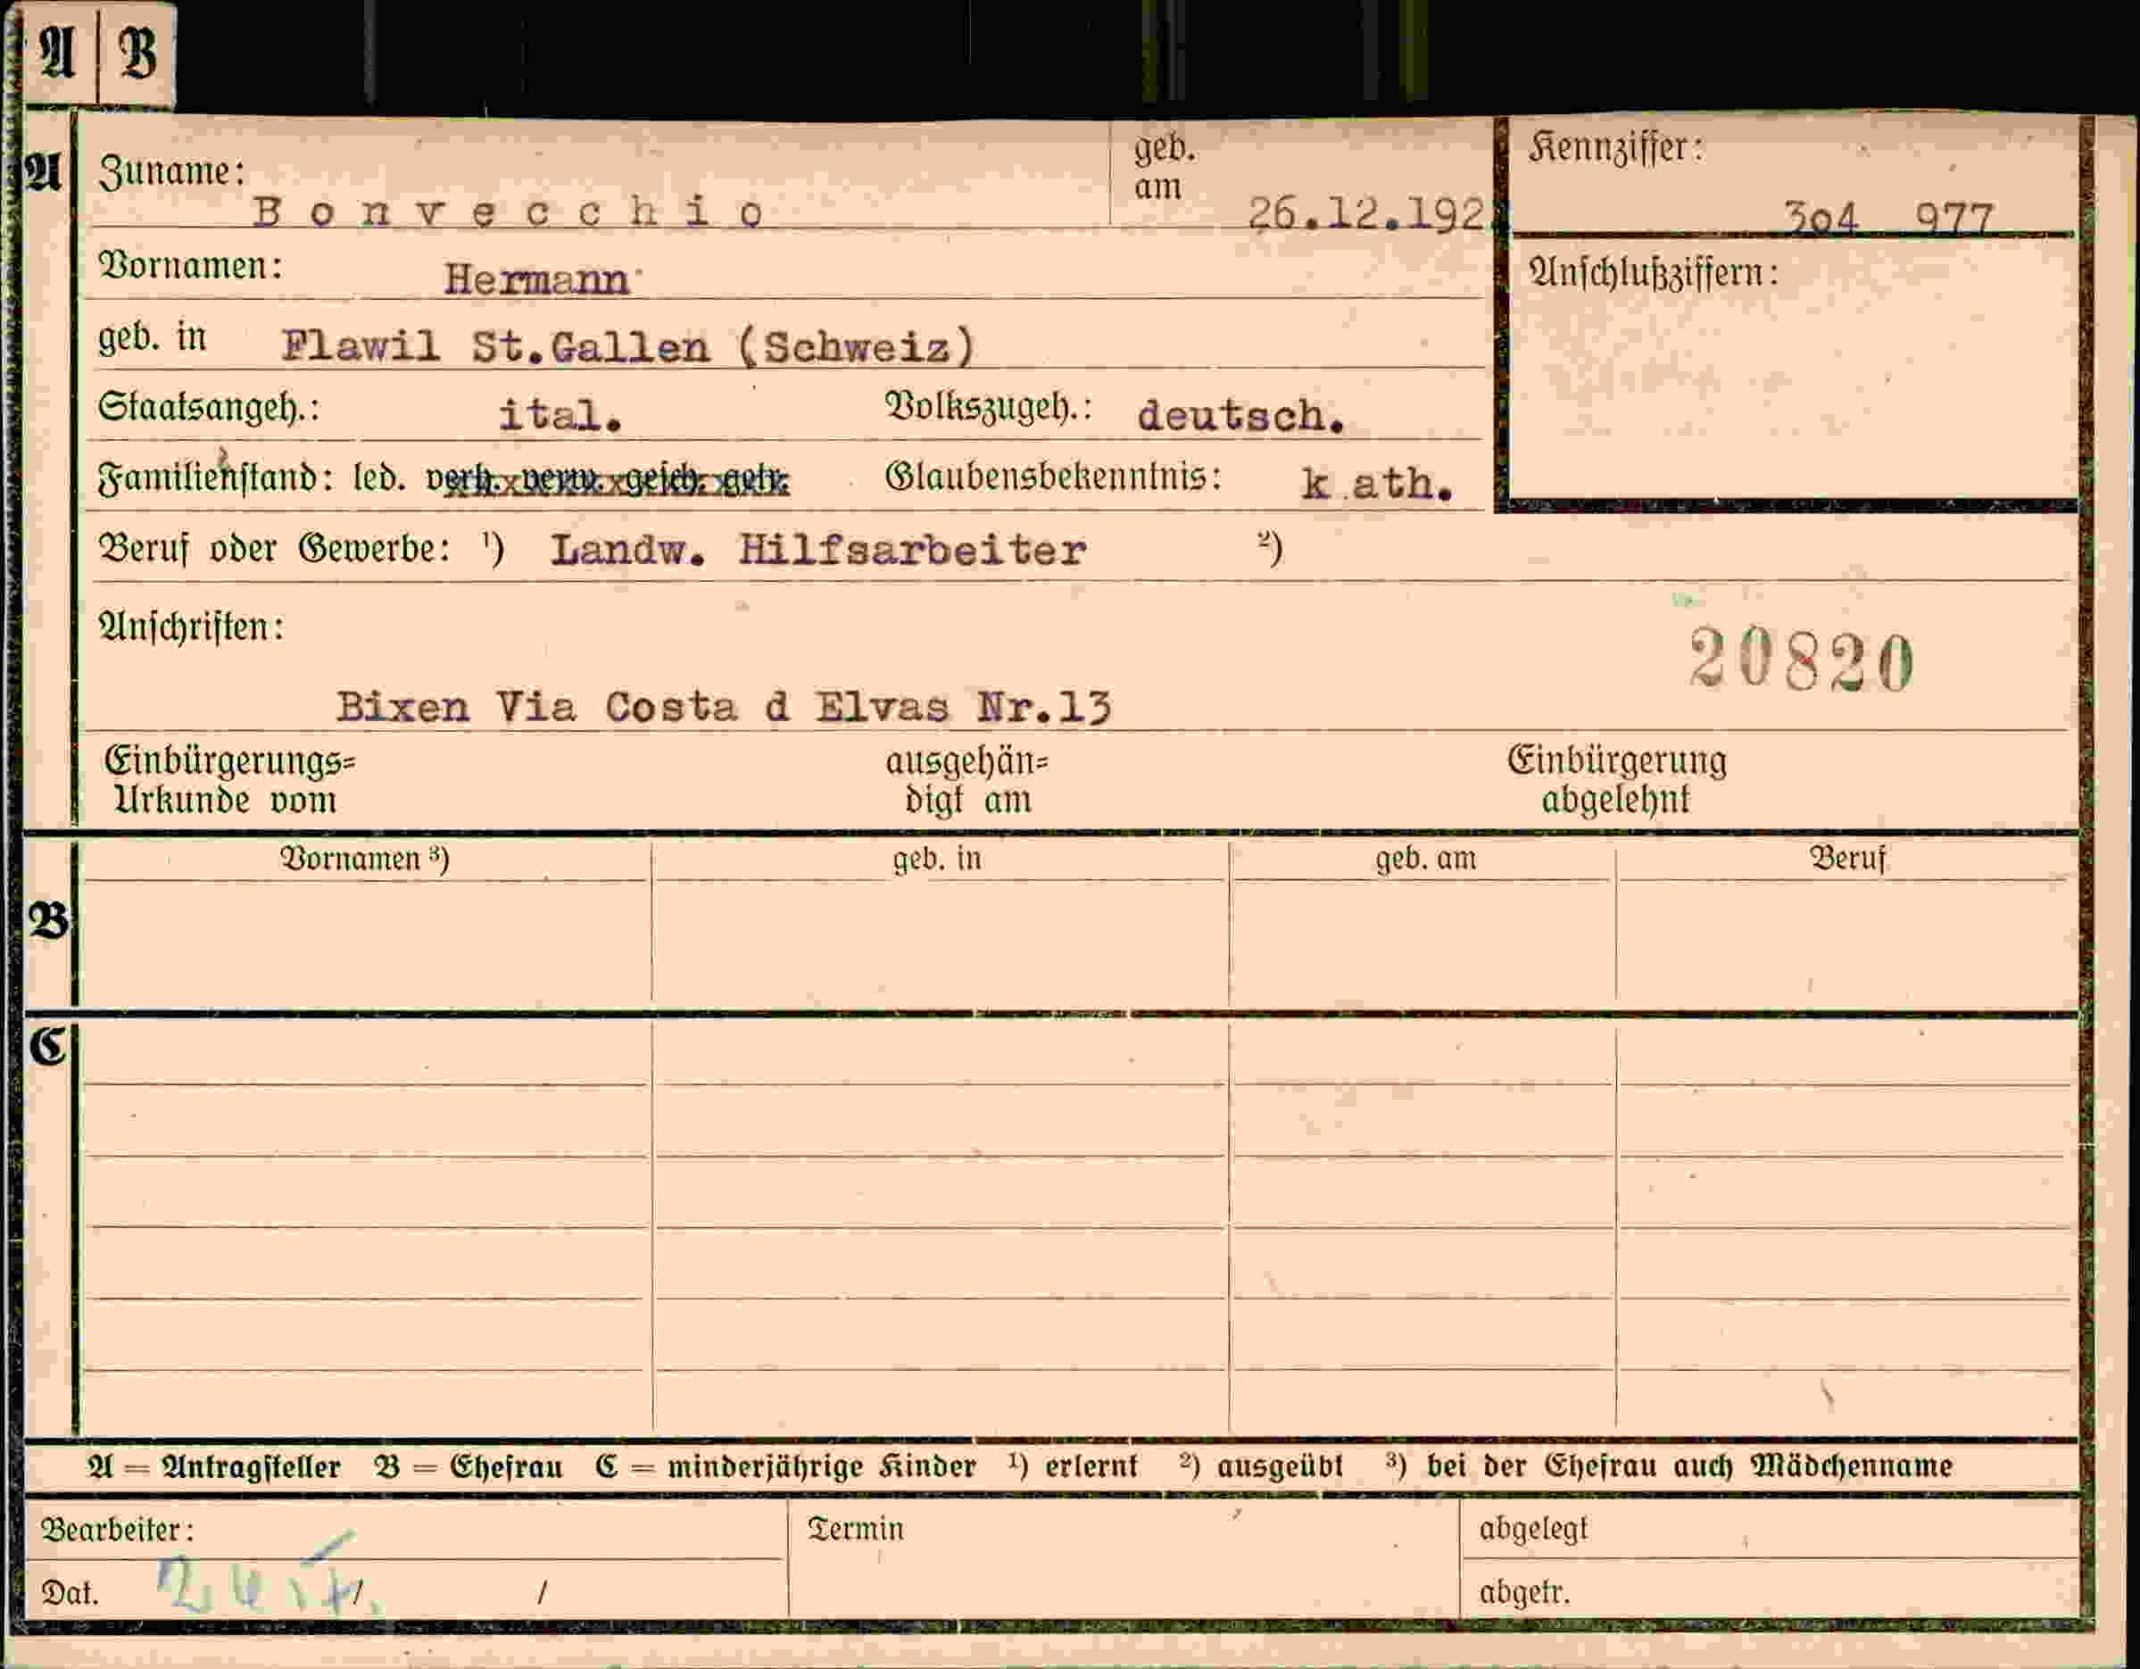Click the 'Kennziffer:' label
The image size is (2140, 1669).
pyautogui.click(x=1616, y=148)
